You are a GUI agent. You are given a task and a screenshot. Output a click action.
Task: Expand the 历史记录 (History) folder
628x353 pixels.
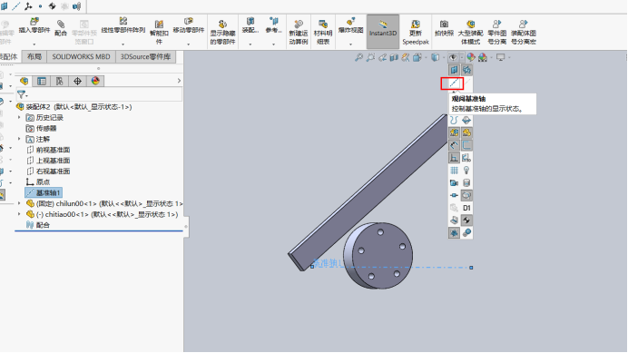(19, 117)
